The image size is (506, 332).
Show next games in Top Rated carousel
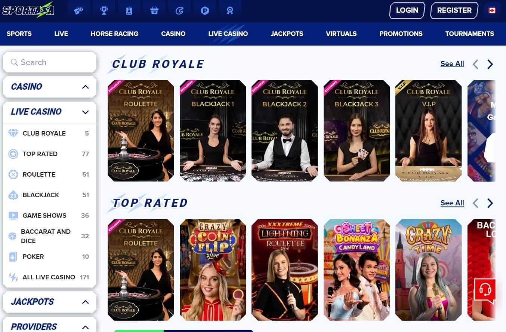[x=490, y=203]
